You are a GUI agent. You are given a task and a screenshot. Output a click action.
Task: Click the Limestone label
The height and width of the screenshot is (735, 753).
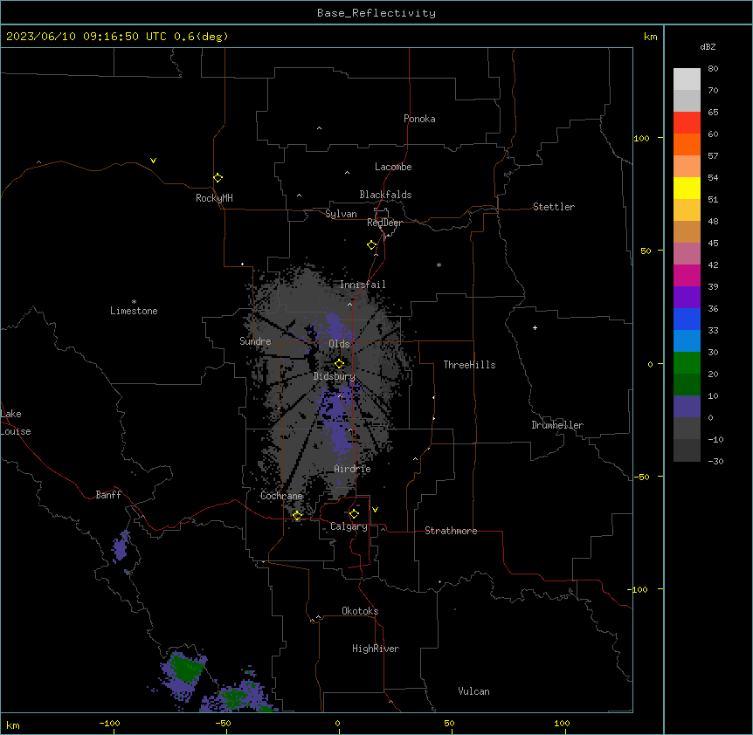click(x=134, y=311)
